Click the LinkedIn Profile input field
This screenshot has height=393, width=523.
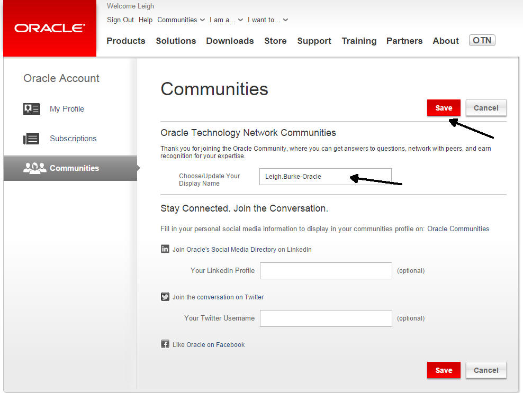click(x=326, y=271)
